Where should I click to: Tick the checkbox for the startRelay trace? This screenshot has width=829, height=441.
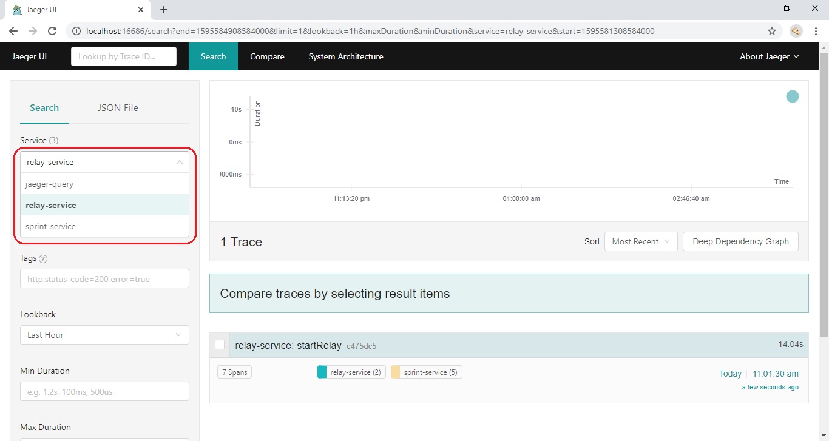tap(220, 345)
